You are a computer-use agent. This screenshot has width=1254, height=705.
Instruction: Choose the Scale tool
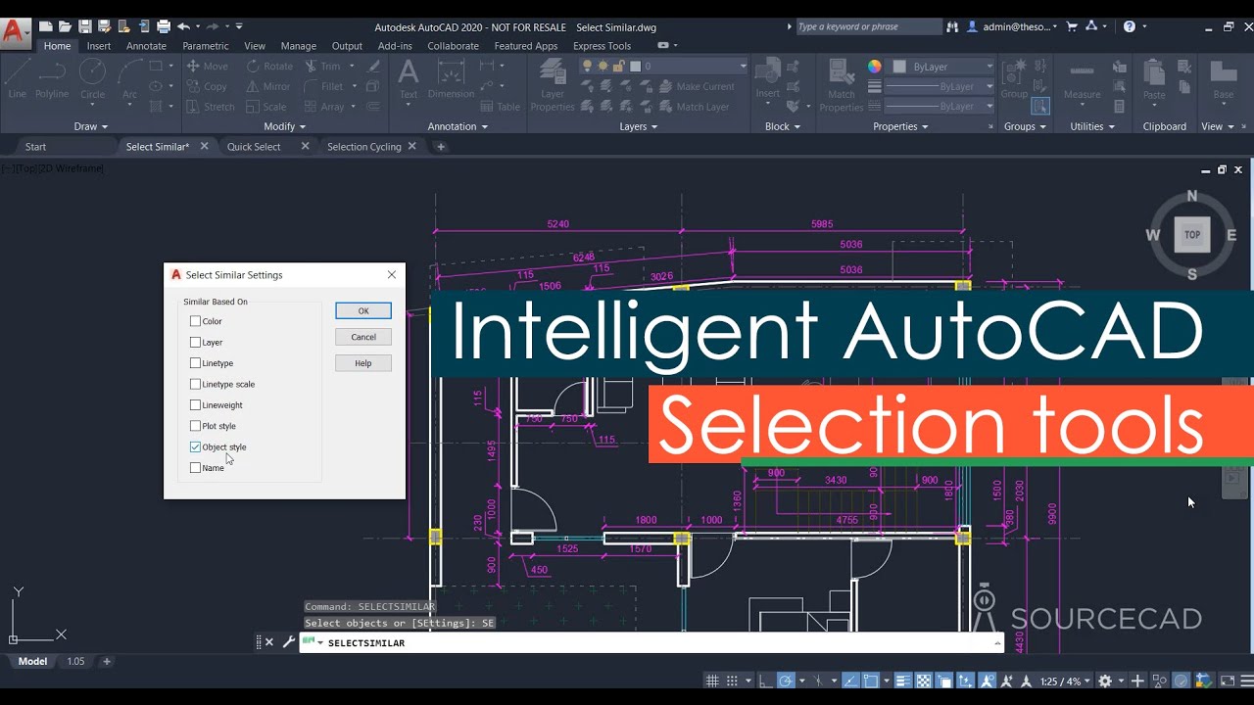click(266, 107)
